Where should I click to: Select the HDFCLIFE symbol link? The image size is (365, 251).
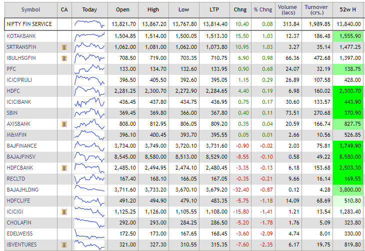[x=18, y=201]
